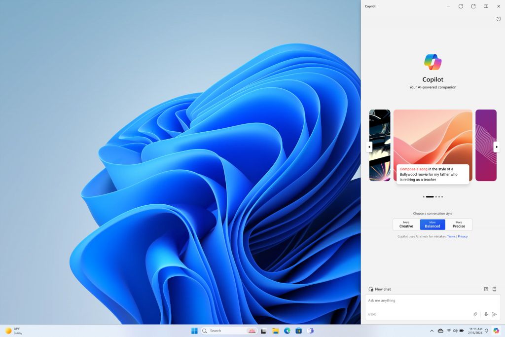This screenshot has height=337, width=505.
Task: Open the Privacy link
Action: coord(463,236)
